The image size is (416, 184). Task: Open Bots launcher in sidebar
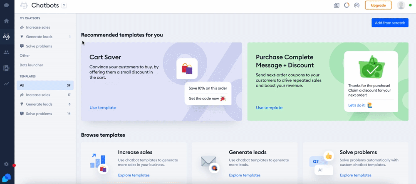point(31,65)
